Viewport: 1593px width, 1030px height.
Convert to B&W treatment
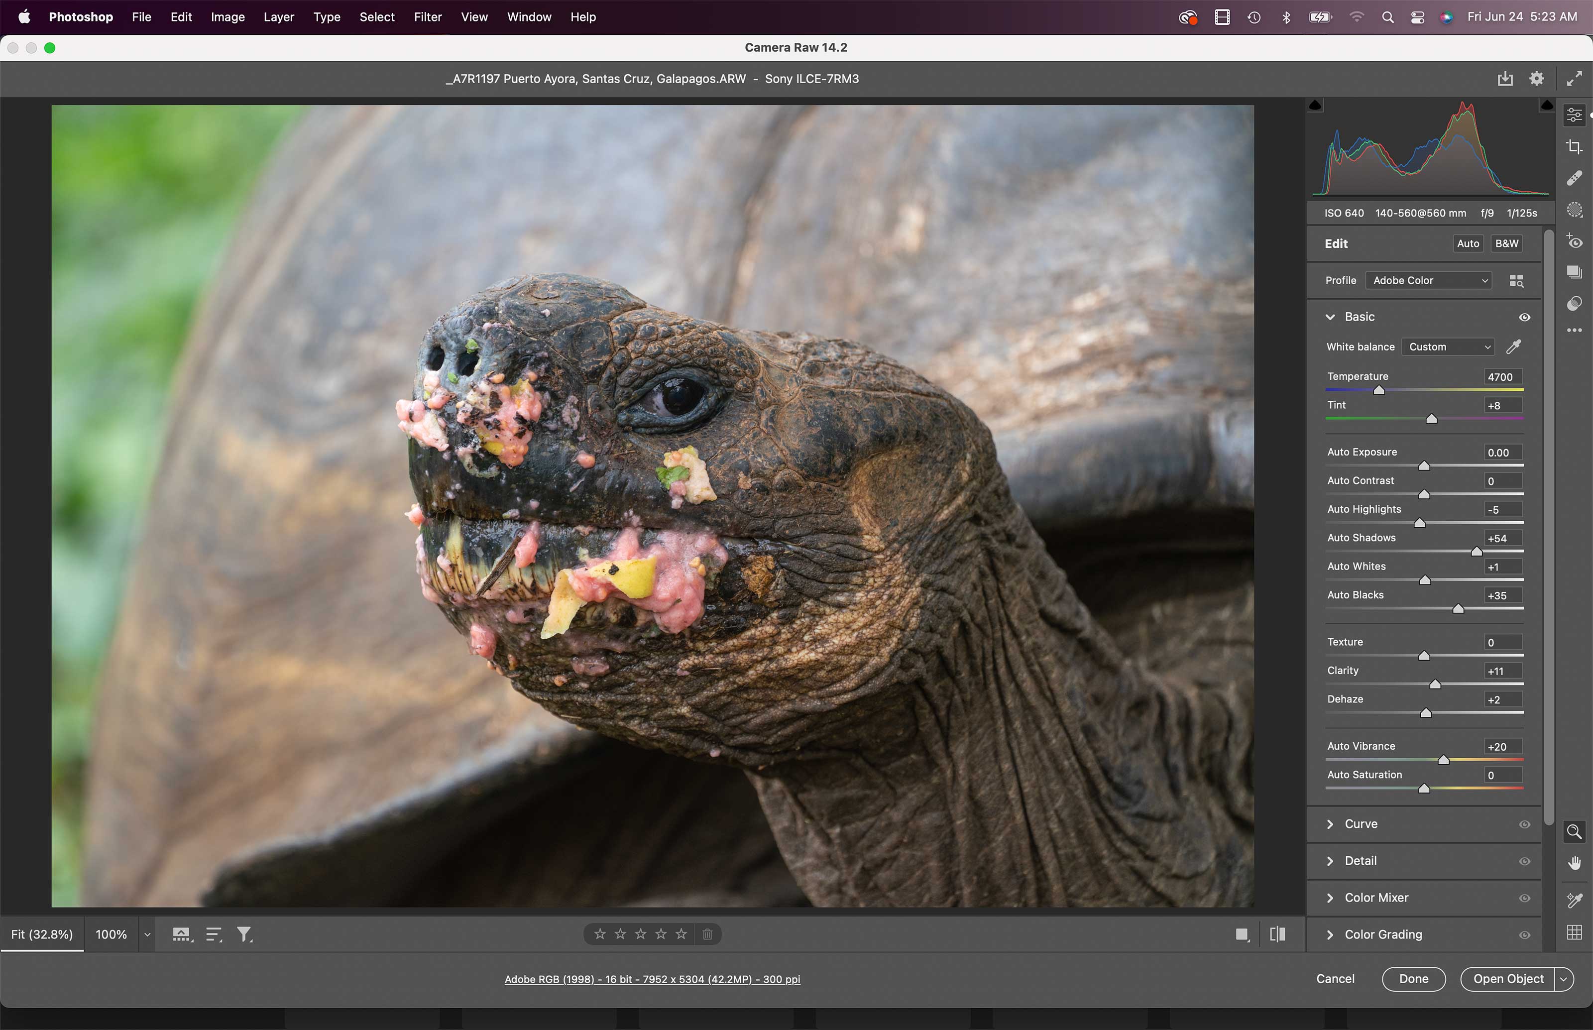click(x=1506, y=243)
